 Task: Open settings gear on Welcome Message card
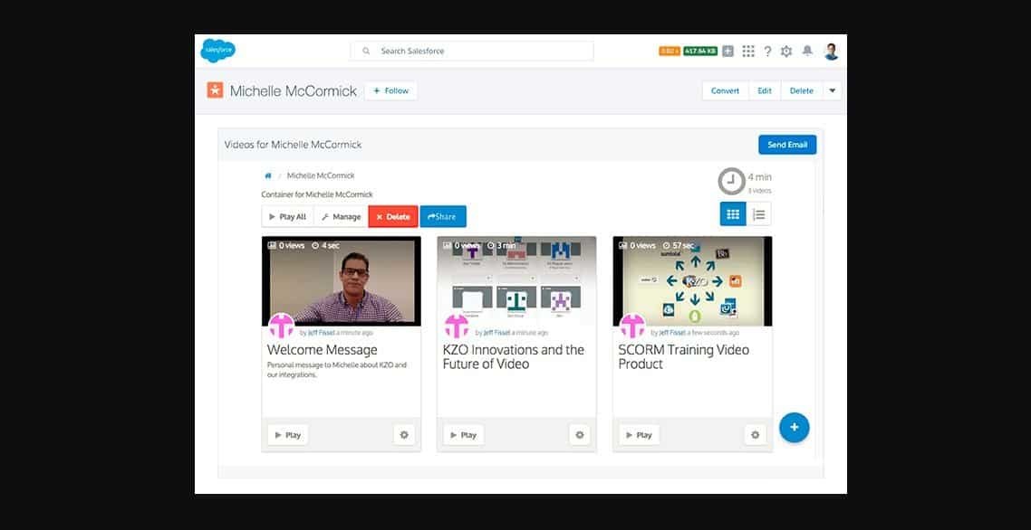404,435
